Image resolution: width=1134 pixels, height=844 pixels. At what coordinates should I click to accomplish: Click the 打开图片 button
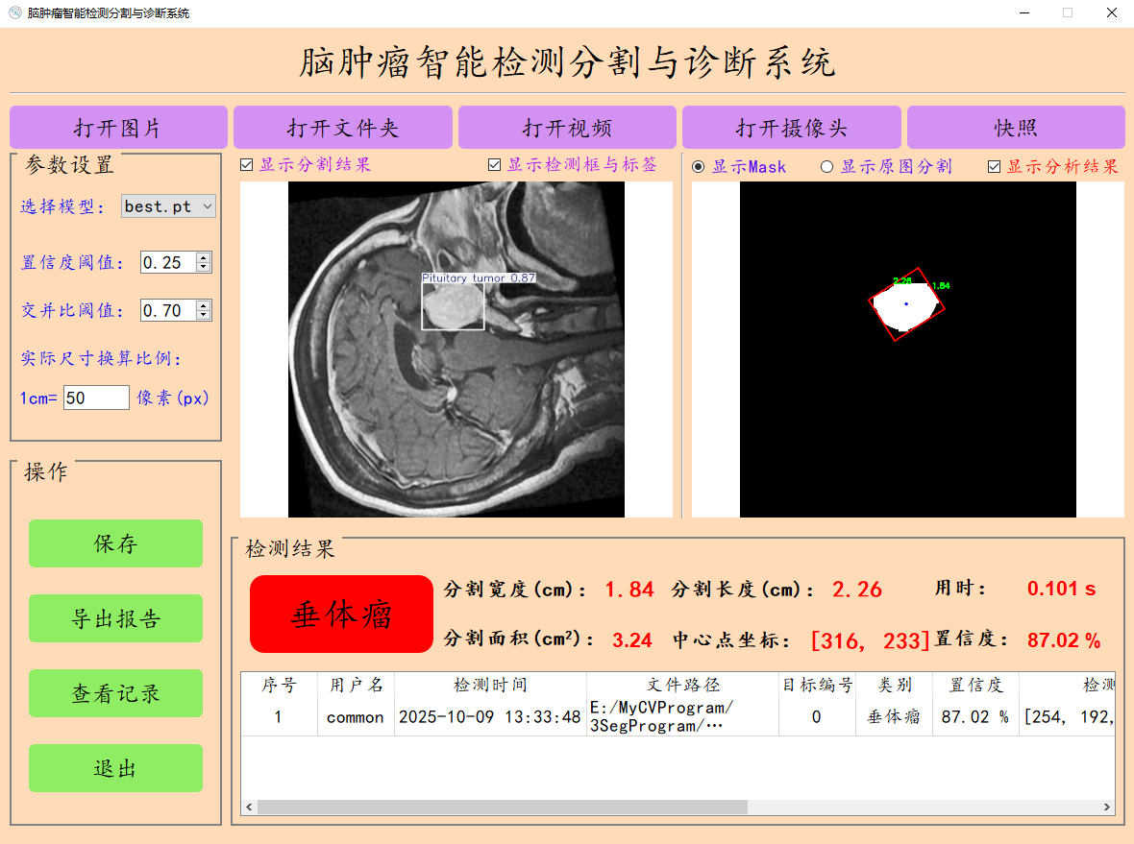point(118,128)
